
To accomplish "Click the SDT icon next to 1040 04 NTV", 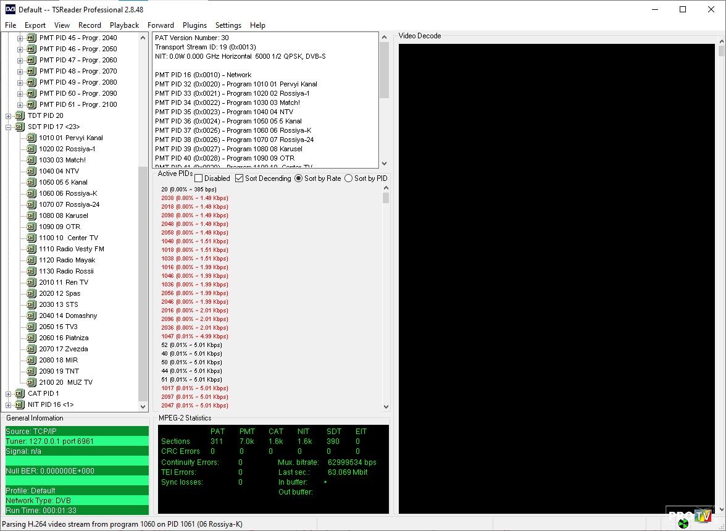I will pos(31,171).
